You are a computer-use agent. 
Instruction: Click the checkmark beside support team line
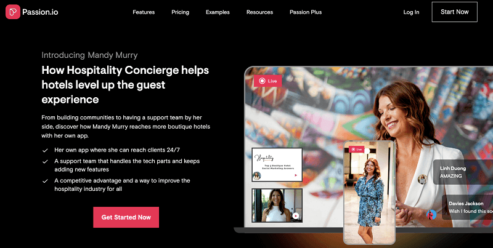point(45,162)
